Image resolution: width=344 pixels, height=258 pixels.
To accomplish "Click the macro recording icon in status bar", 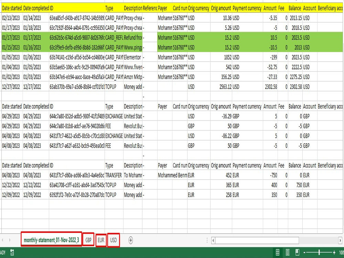I will pos(12,252).
